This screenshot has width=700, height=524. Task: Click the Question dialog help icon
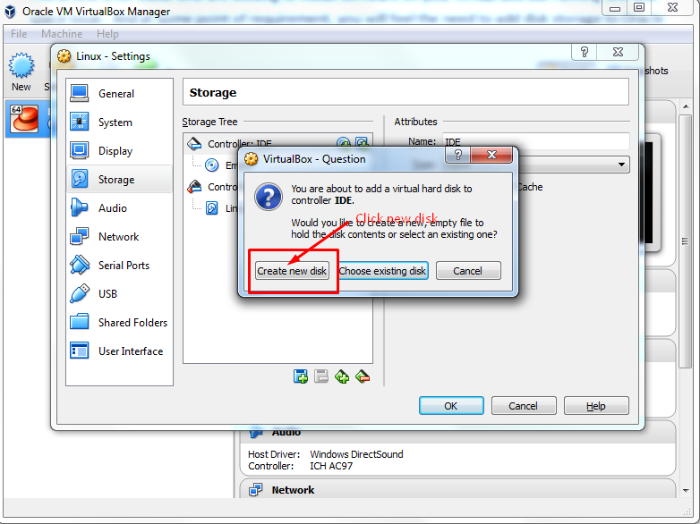pyautogui.click(x=458, y=155)
